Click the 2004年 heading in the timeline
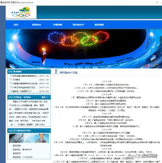The image size is (162, 163). pyautogui.click(x=107, y=130)
